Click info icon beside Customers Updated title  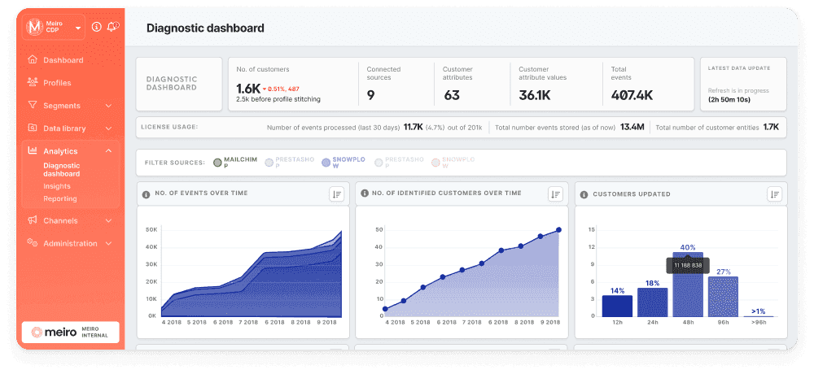[584, 194]
